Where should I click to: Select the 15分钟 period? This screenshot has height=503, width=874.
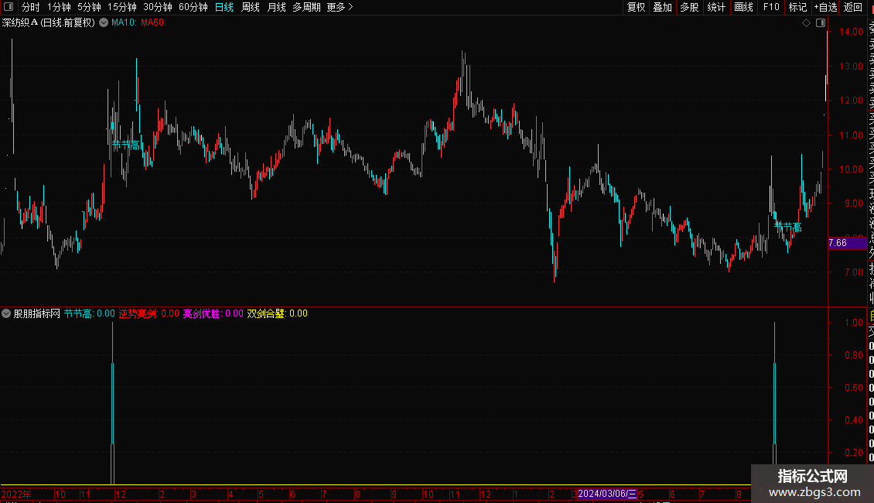[122, 7]
